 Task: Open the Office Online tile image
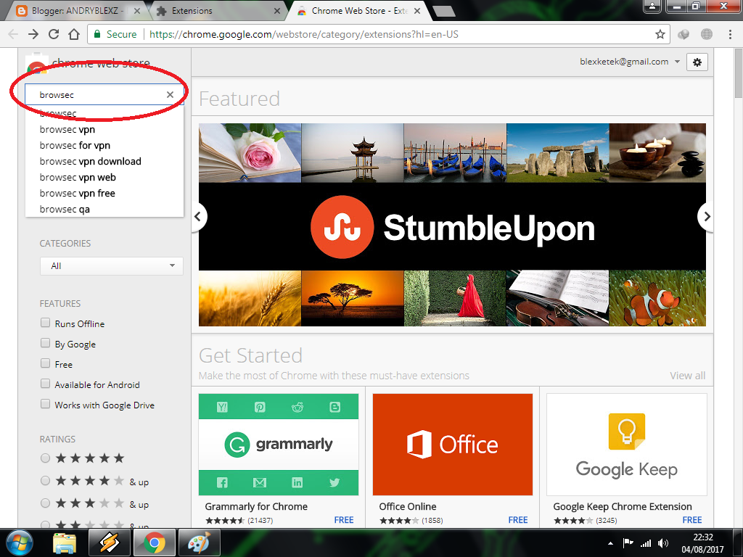click(x=453, y=445)
